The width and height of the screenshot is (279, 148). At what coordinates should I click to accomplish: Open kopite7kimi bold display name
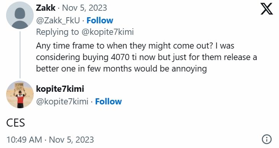click(60, 89)
